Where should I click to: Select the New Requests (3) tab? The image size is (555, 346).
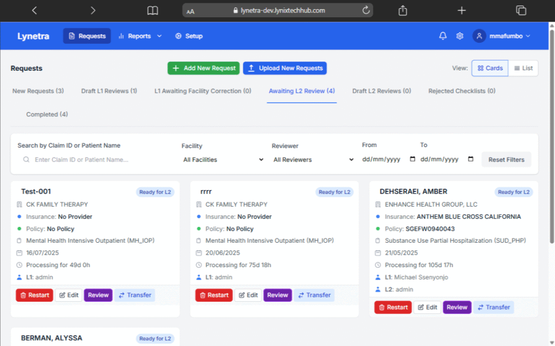click(x=38, y=91)
